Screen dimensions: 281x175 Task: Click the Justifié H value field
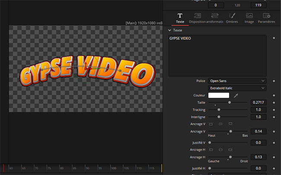point(259,169)
